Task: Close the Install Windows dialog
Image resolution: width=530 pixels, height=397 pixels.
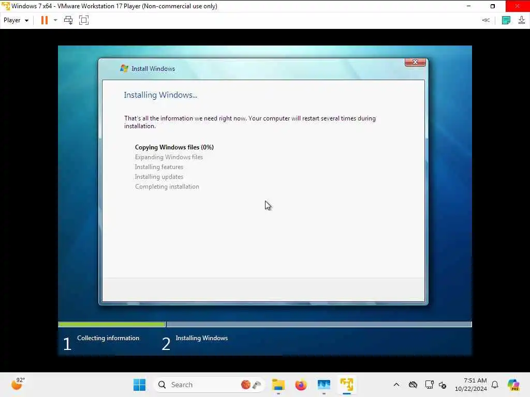Action: coord(415,62)
